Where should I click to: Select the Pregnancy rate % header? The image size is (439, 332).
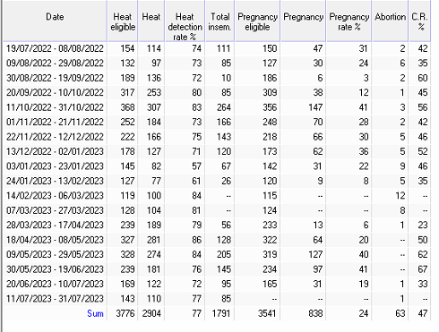349,21
